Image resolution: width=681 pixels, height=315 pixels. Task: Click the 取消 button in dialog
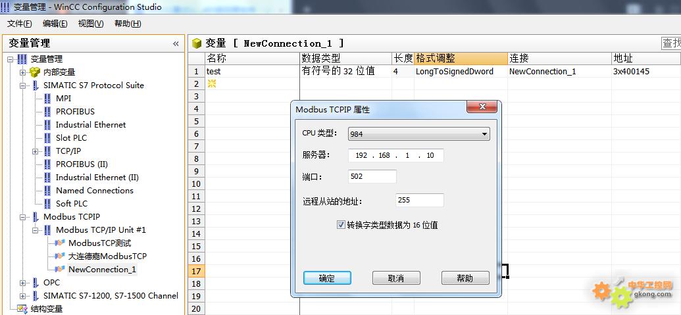tap(396, 278)
